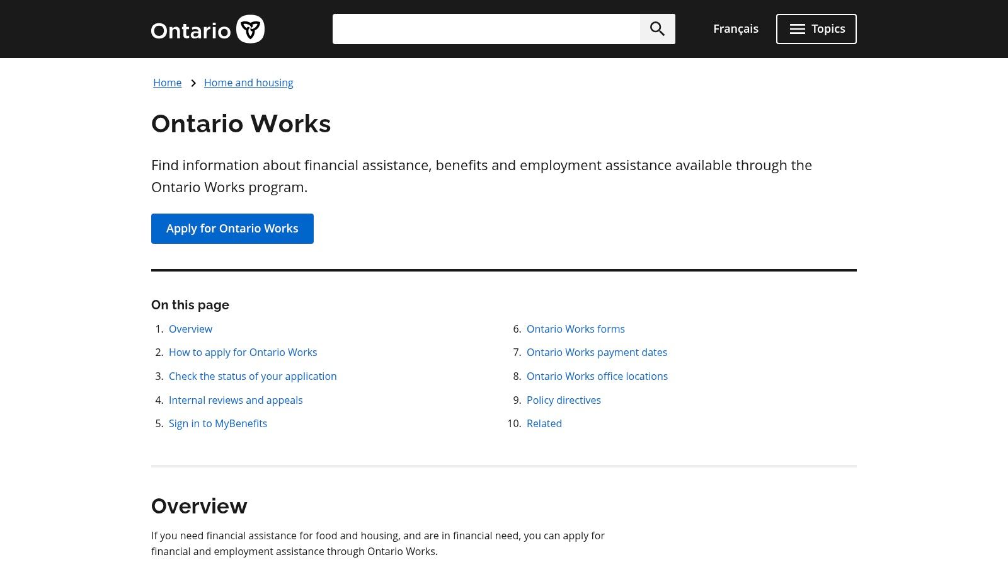Open Ontario Works forms link
Image resolution: width=1008 pixels, height=567 pixels.
[575, 329]
